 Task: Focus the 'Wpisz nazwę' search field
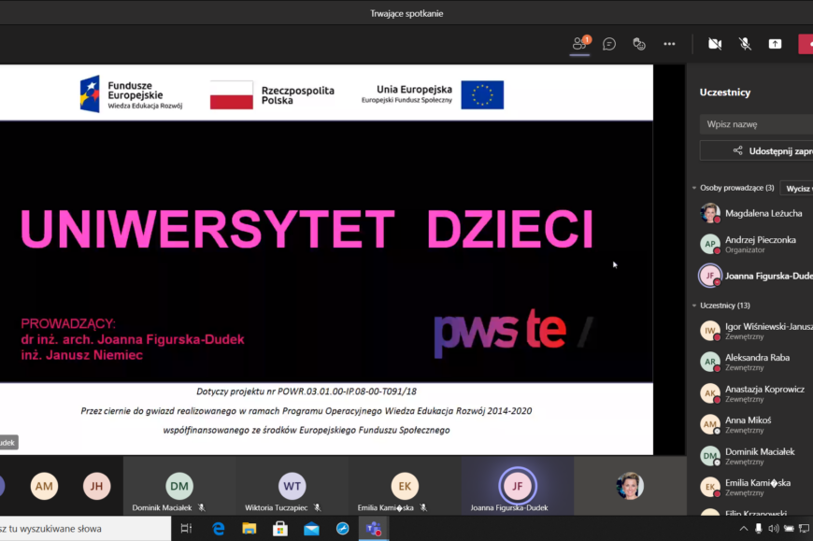[x=756, y=124]
